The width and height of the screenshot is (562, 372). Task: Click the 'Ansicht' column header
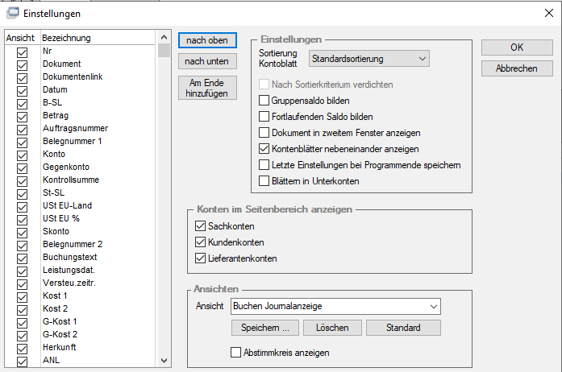[23, 38]
